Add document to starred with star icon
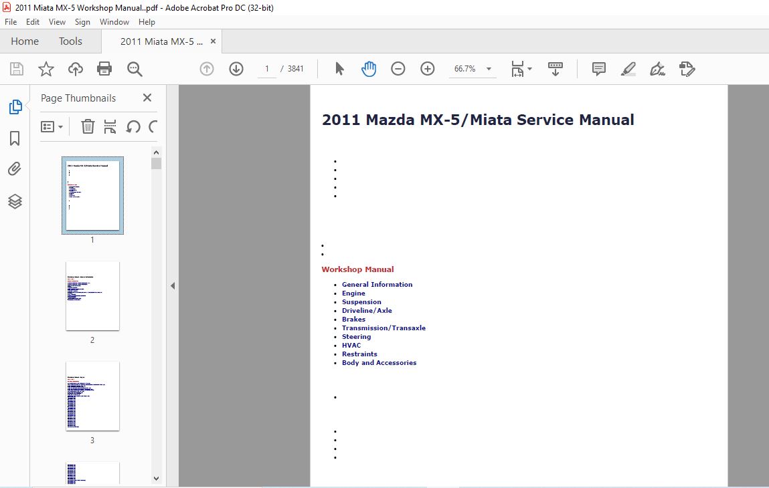Image resolution: width=769 pixels, height=488 pixels. click(46, 69)
